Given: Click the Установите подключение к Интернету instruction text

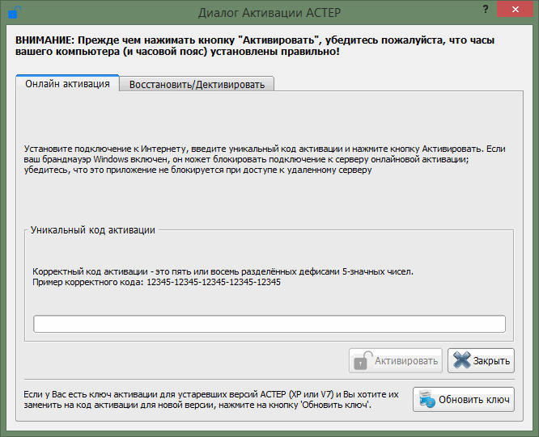Looking at the screenshot, I should coord(265,159).
